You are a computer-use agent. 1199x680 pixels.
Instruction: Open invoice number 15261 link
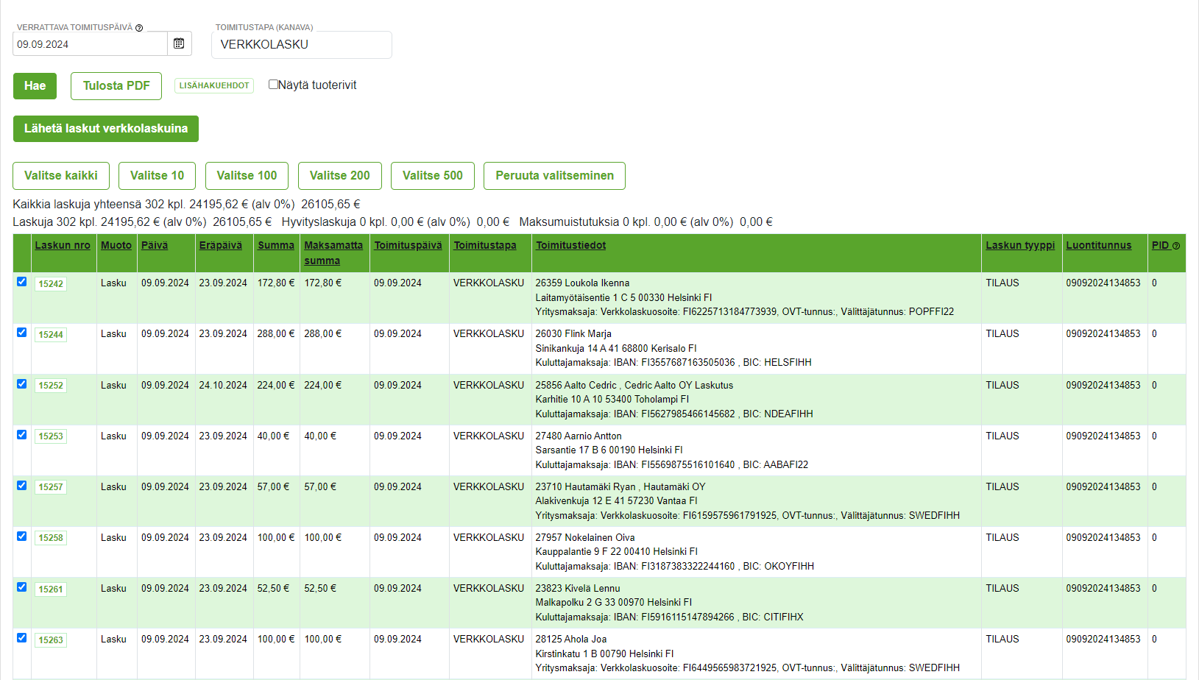point(51,589)
